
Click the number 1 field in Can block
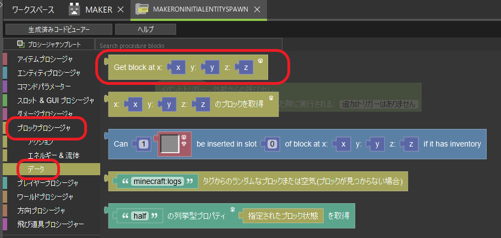point(144,144)
